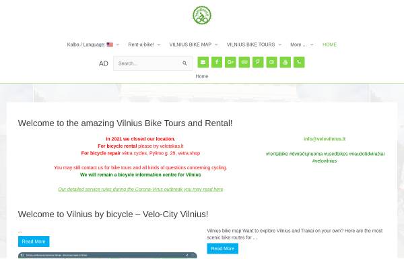
Task: Click the #usedbikes hashtag
Action: [336, 154]
